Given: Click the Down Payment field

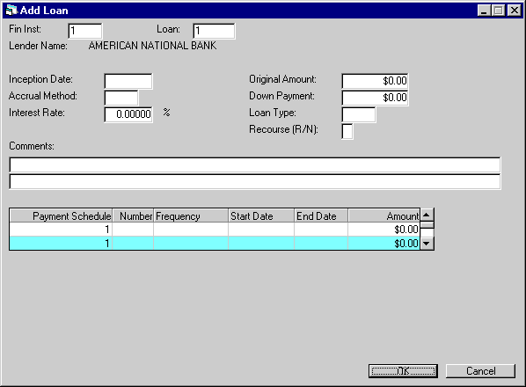Looking at the screenshot, I should [375, 99].
